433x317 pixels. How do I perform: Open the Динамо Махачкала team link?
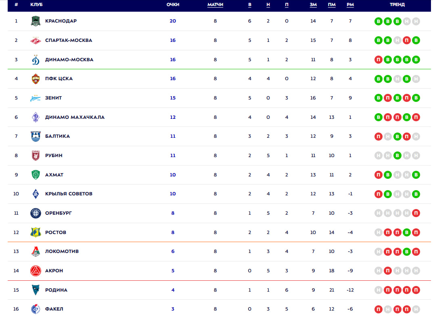click(75, 117)
